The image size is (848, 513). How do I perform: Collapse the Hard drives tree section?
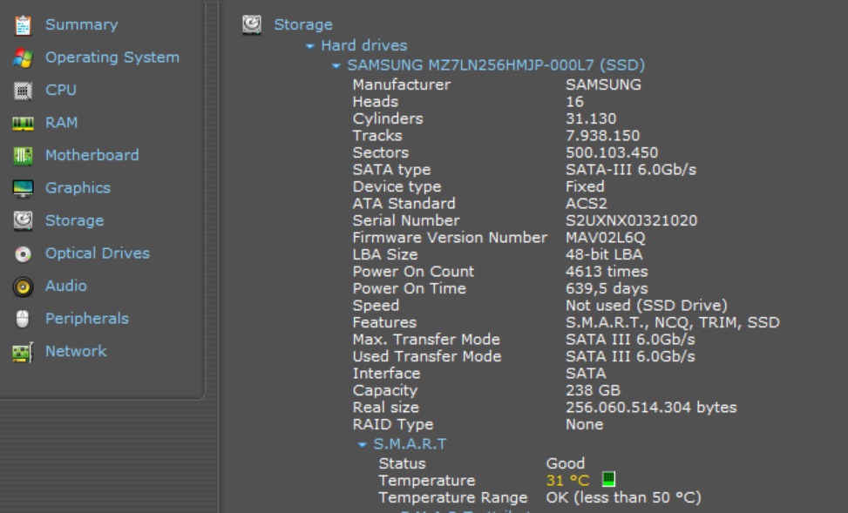click(310, 46)
